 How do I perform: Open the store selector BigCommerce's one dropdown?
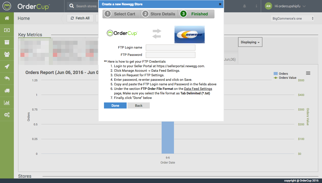coord(293,18)
